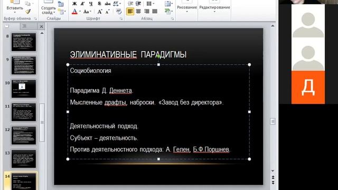338x190 pixels.
Task: Click the main scrollbar up arrow
Action: (x=273, y=26)
